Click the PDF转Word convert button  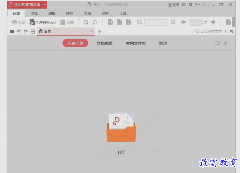coord(42,22)
